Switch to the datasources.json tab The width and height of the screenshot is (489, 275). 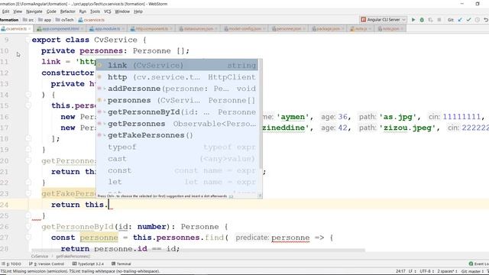point(198,29)
